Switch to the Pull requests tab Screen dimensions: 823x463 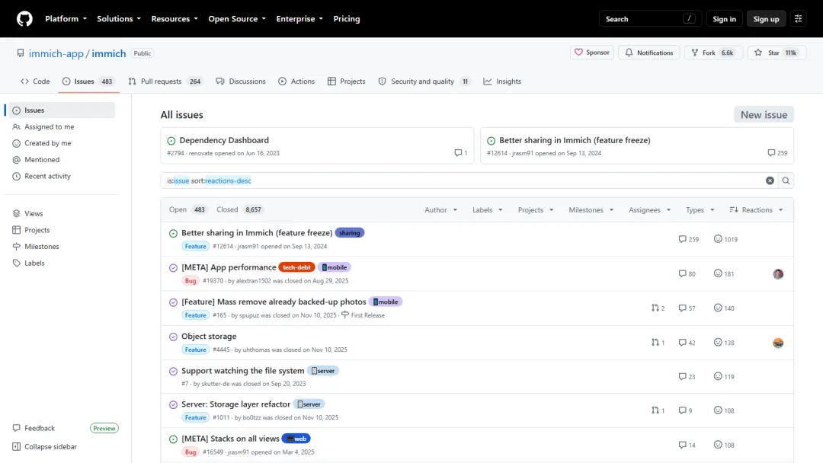(165, 81)
